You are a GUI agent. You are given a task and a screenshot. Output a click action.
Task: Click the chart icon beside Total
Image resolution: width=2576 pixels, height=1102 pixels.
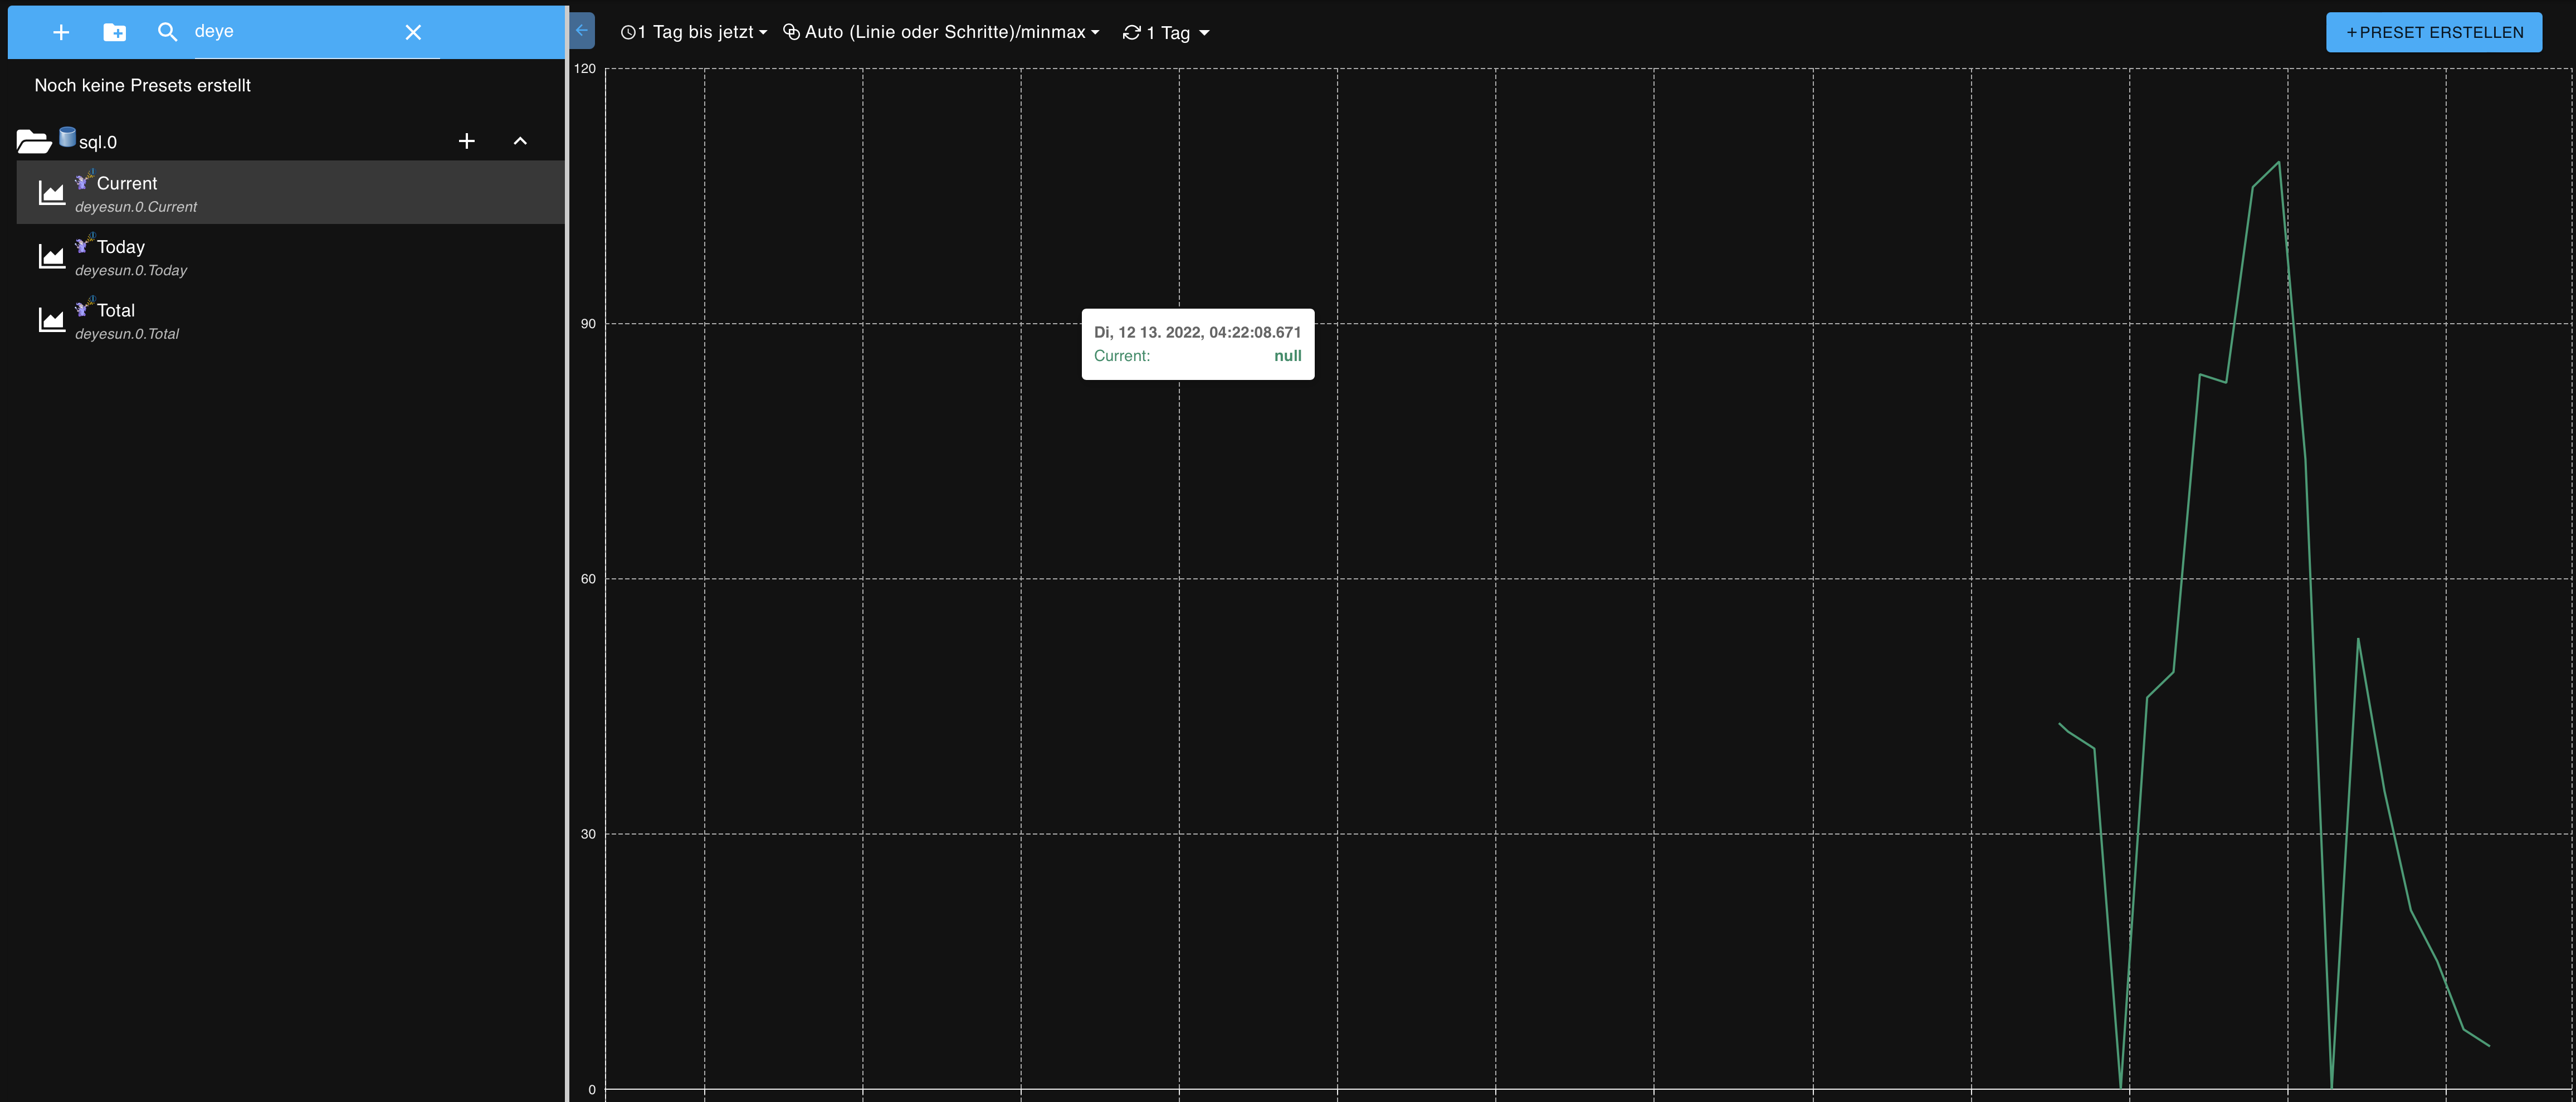(51, 320)
